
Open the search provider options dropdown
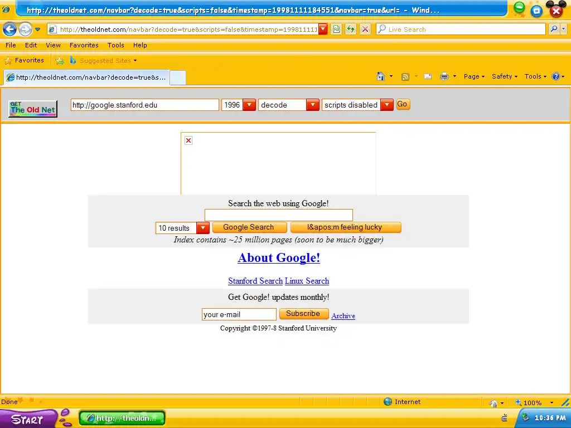pyautogui.click(x=564, y=29)
